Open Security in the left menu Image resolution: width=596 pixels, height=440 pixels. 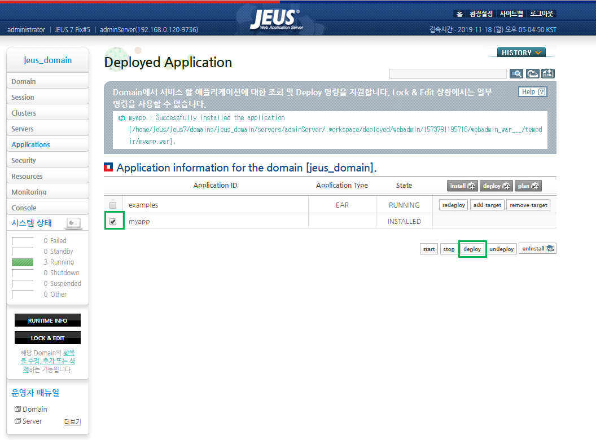[47, 160]
